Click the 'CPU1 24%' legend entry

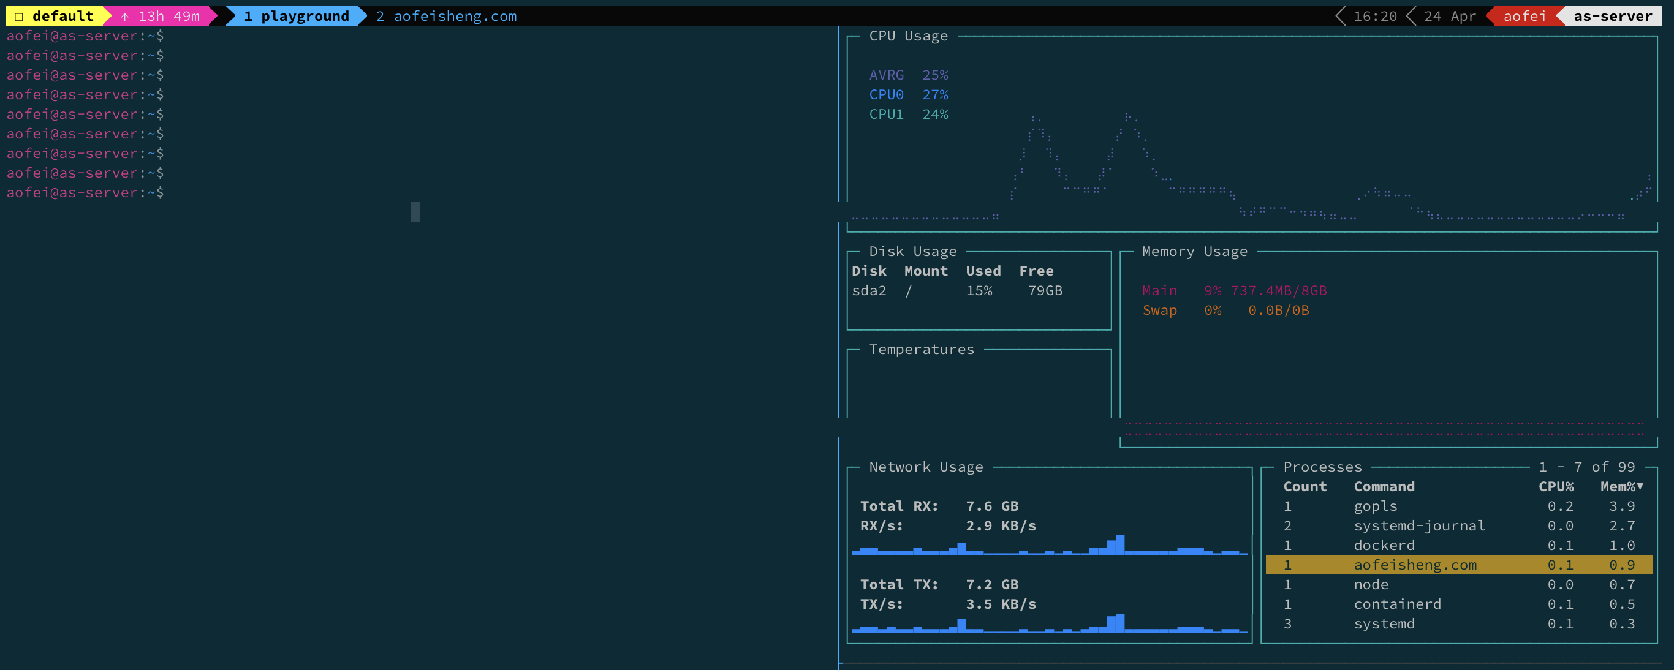(909, 115)
